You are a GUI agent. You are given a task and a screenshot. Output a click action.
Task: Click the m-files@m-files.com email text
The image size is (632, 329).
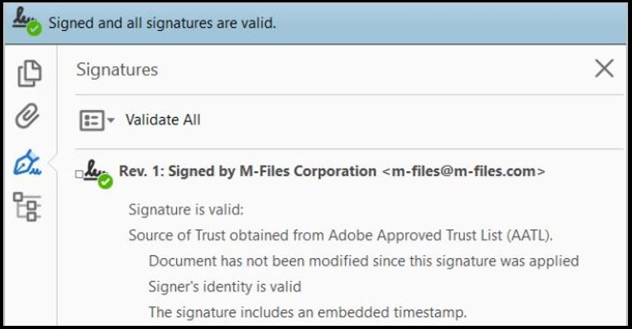point(463,171)
